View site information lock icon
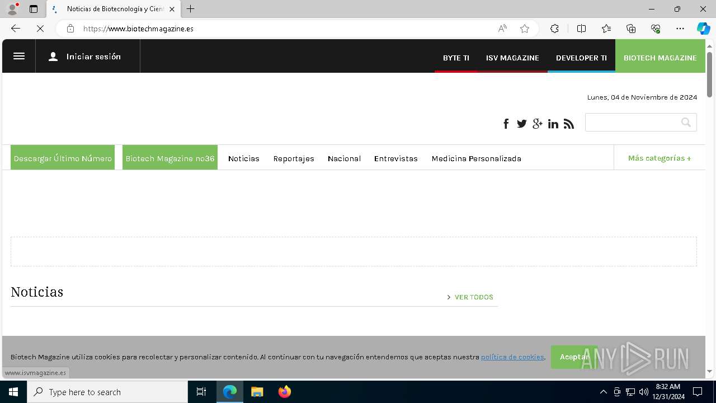 tap(70, 29)
